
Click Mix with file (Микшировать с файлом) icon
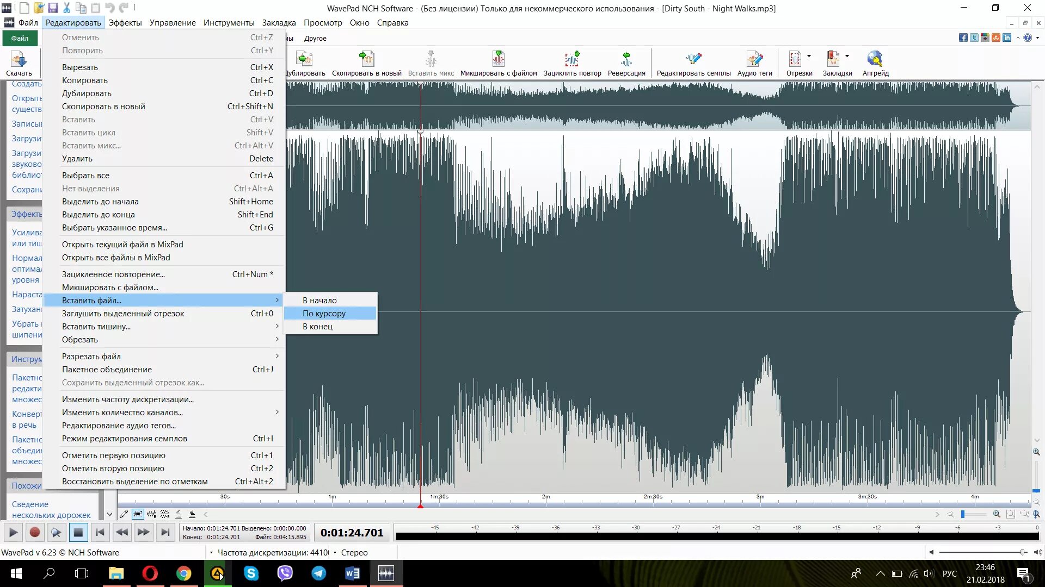pos(498,59)
